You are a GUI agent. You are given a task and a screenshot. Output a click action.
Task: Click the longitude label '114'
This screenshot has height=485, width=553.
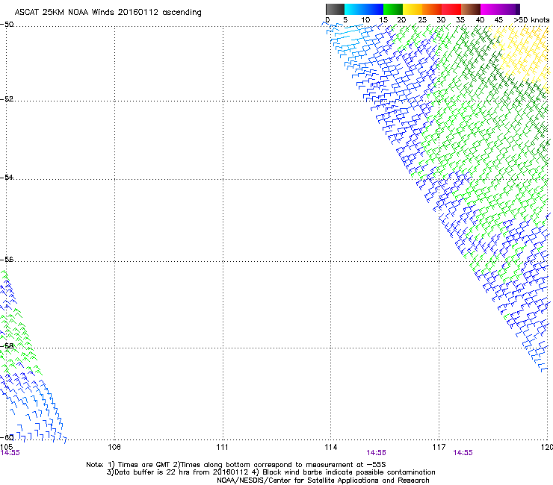[x=331, y=447]
